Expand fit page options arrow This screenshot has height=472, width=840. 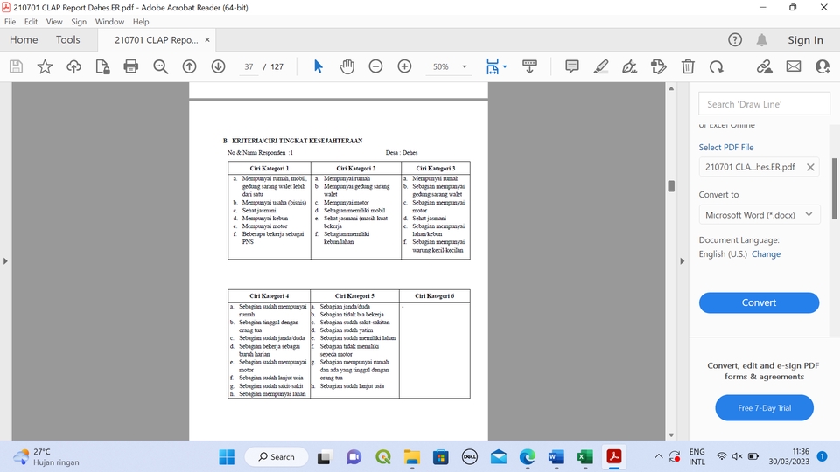point(505,67)
